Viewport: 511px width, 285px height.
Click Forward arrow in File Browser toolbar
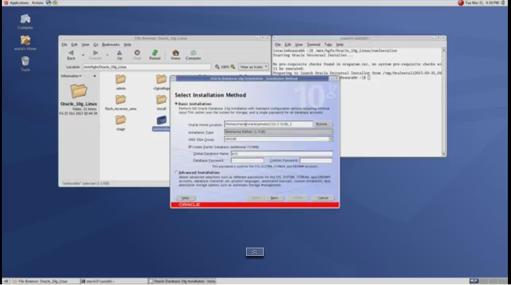pos(95,54)
